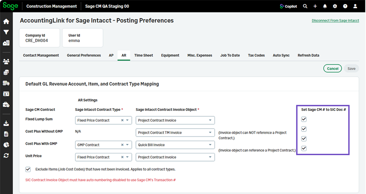Open the search magnifier icon
This screenshot has height=194, width=366.
click(x=305, y=6)
